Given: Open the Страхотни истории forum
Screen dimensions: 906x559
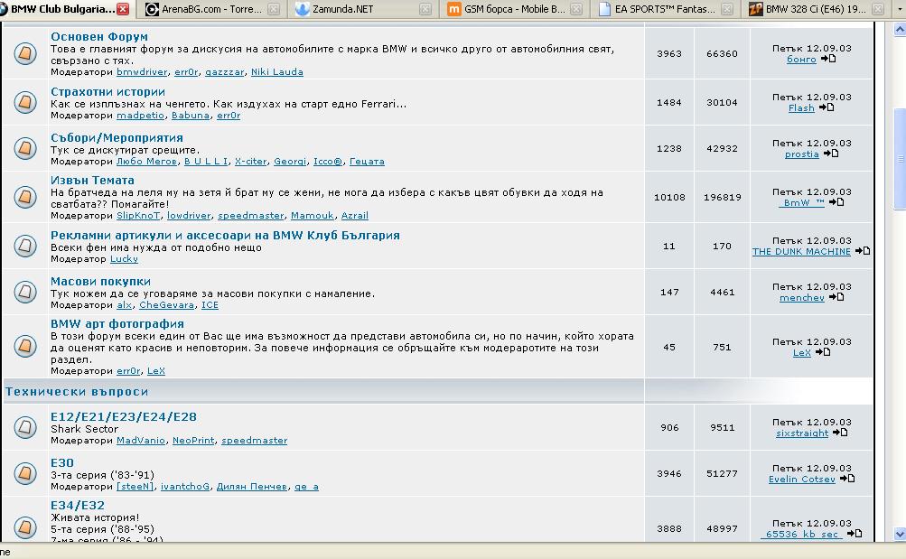Looking at the screenshot, I should point(107,91).
